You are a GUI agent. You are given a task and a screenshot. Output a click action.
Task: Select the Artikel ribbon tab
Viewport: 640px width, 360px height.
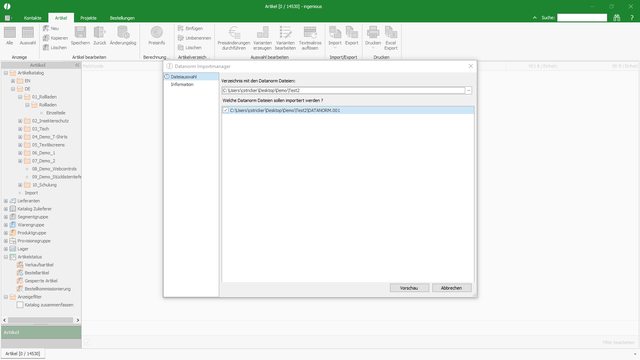pos(61,18)
